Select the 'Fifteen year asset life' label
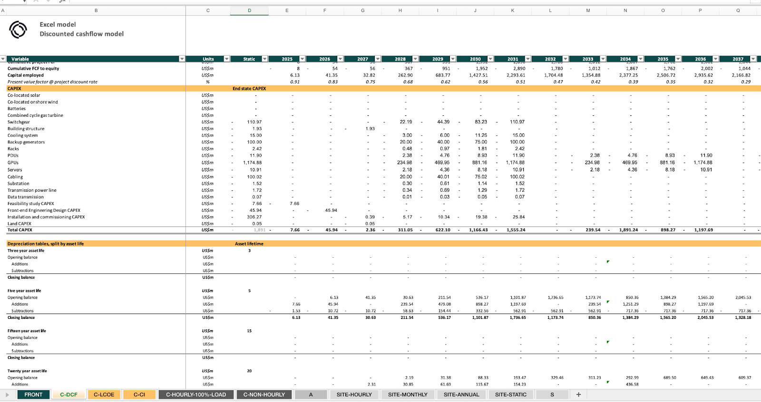Image resolution: width=761 pixels, height=402 pixels. tap(27, 331)
